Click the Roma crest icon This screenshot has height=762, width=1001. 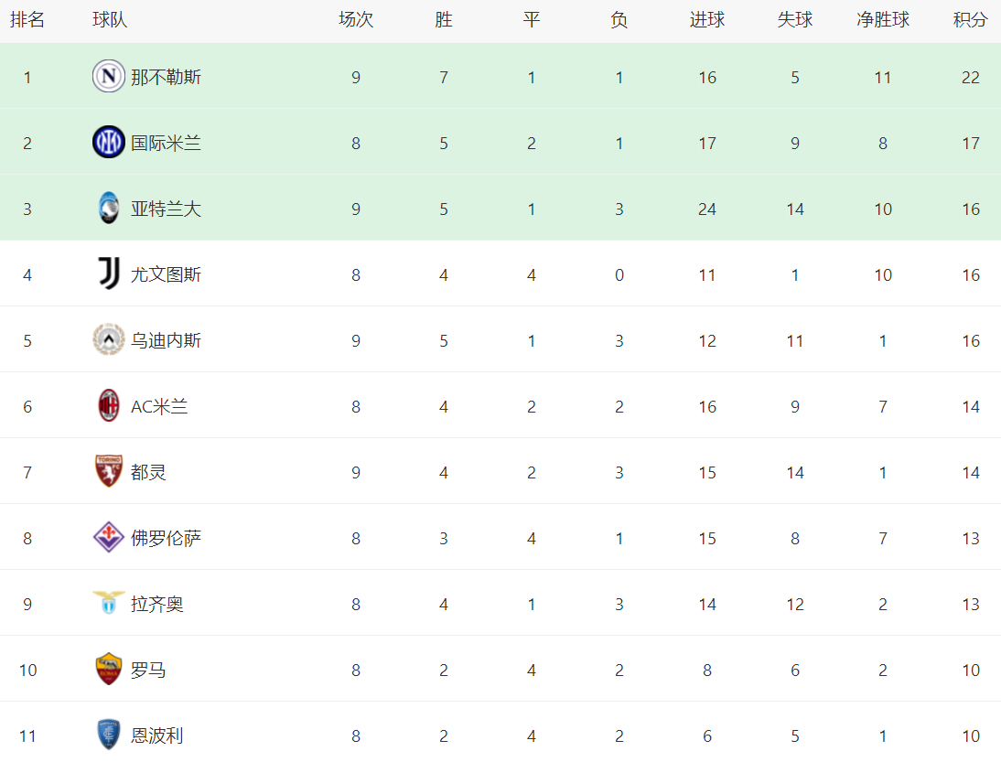point(109,670)
